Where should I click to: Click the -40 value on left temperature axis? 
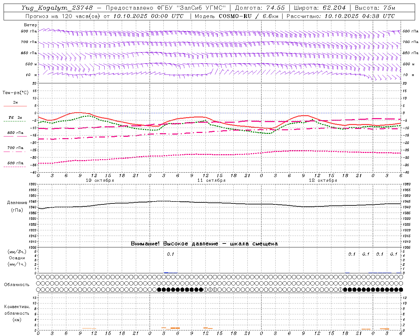point(34,172)
